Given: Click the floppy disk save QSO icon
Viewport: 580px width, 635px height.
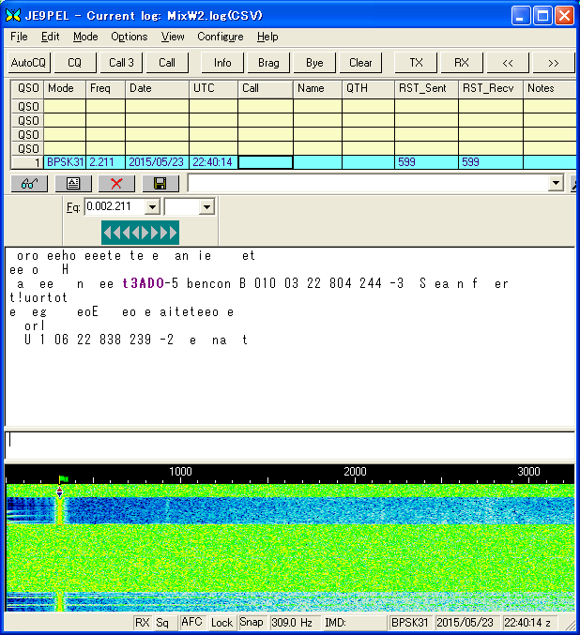Looking at the screenshot, I should tap(160, 184).
